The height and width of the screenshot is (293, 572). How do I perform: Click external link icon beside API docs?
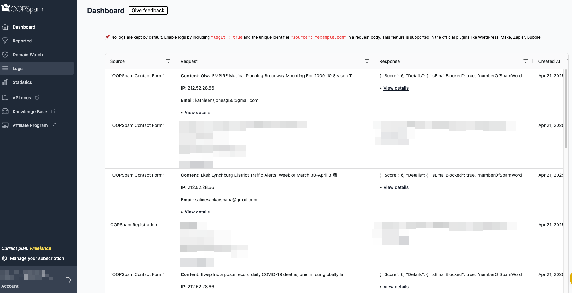click(37, 97)
